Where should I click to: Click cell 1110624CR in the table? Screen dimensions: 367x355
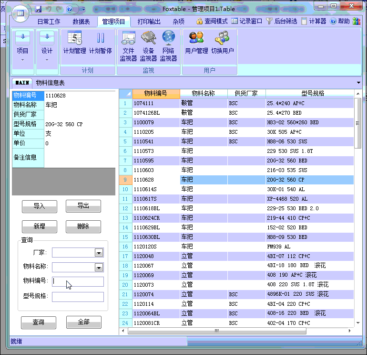pyautogui.click(x=156, y=218)
